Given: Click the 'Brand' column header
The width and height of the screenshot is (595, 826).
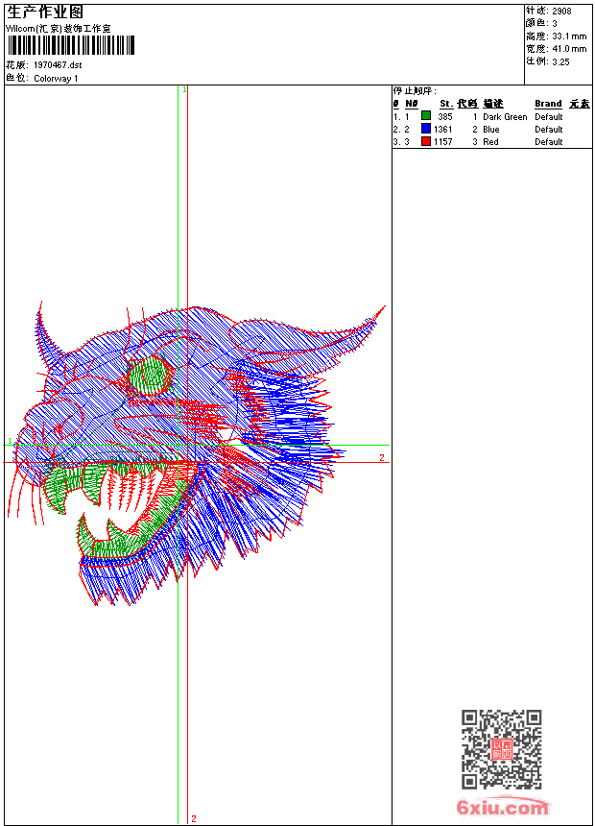Looking at the screenshot, I should pos(548,104).
